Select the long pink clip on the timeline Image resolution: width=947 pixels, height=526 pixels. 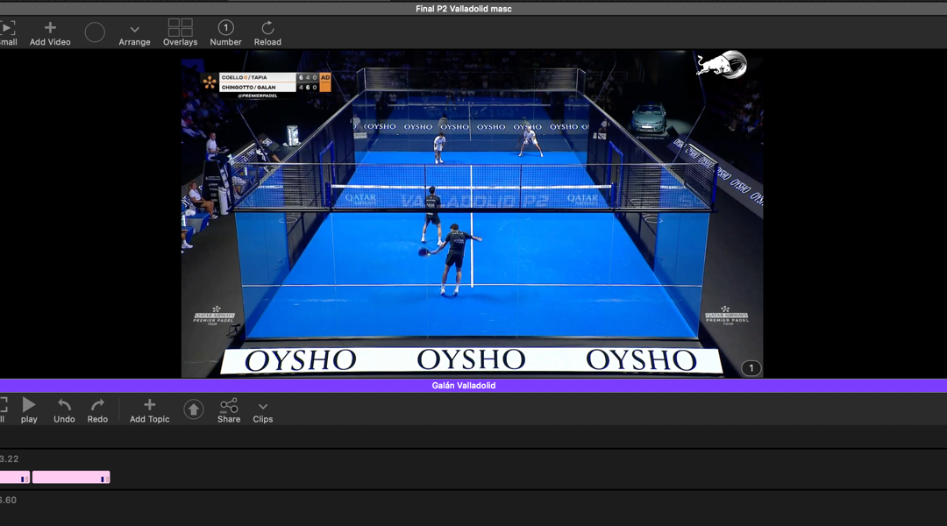tap(71, 478)
